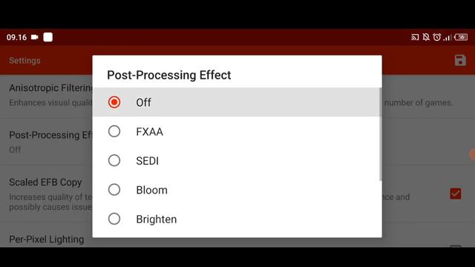Select the Brighten radio option
The height and width of the screenshot is (267, 475).
(x=114, y=219)
